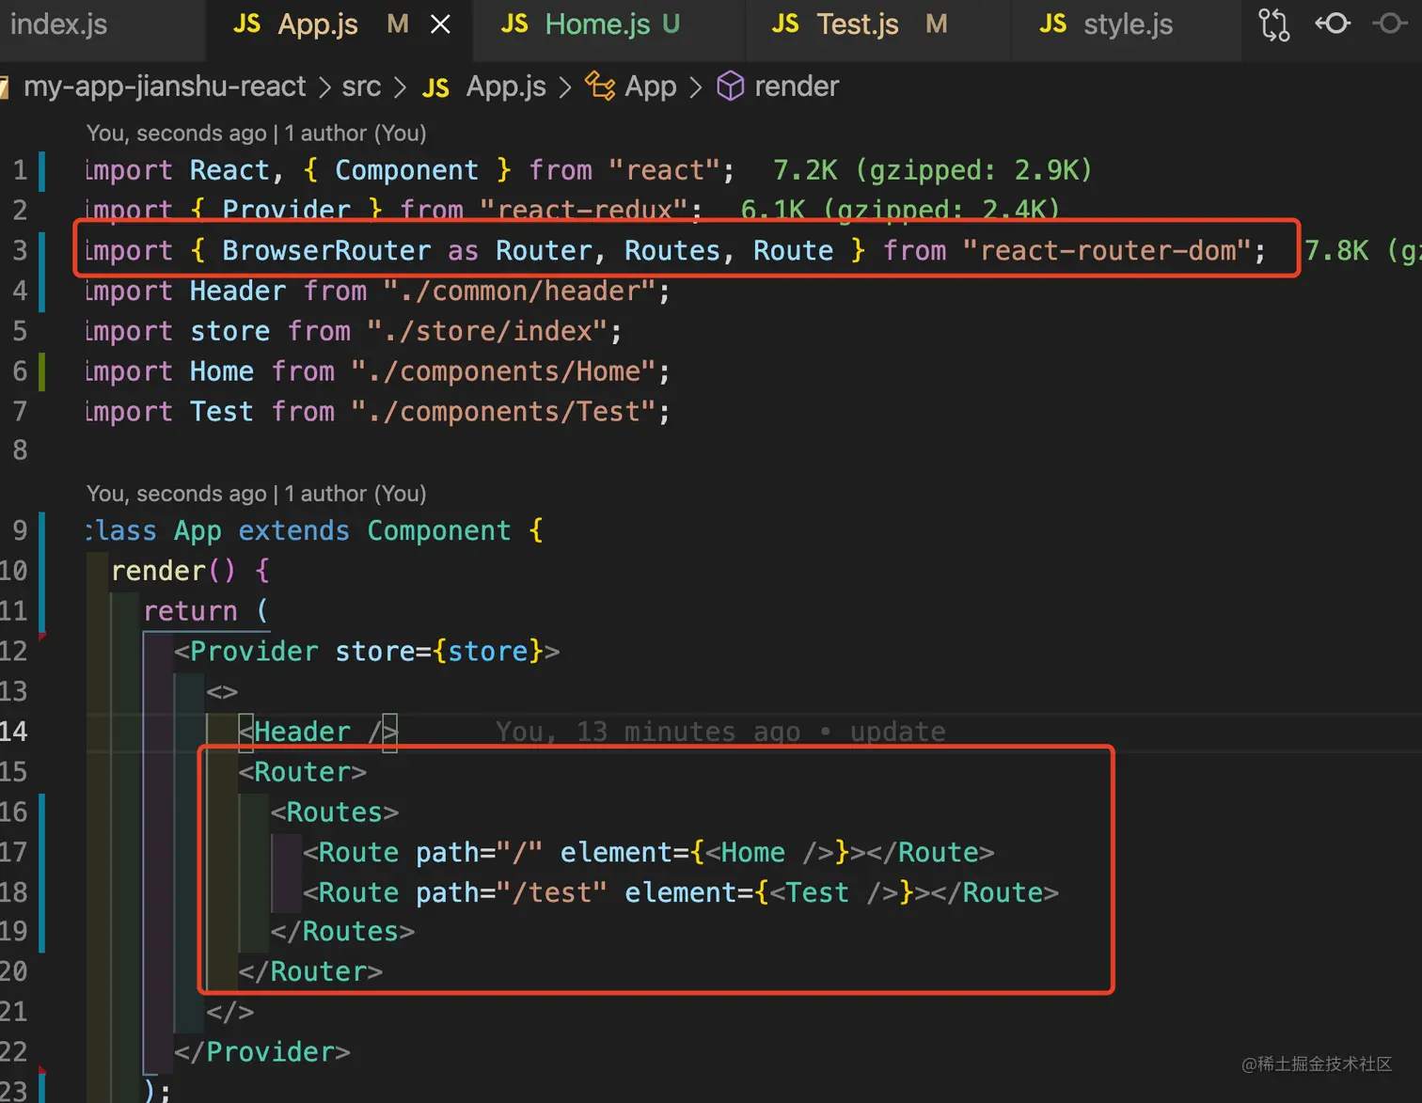Open the style.js editor tab
The height and width of the screenshot is (1103, 1422).
pyautogui.click(x=1127, y=24)
